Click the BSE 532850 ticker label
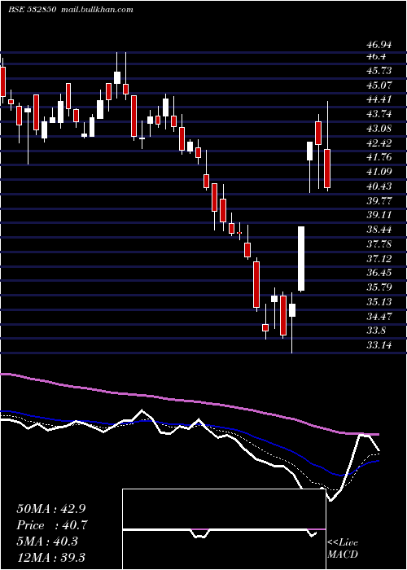The width and height of the screenshot is (407, 570). [x=32, y=10]
